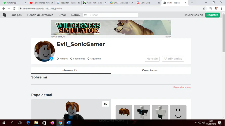Close the Sonic Gold tab
Screen dimensions: 225x126
pos(159,3)
